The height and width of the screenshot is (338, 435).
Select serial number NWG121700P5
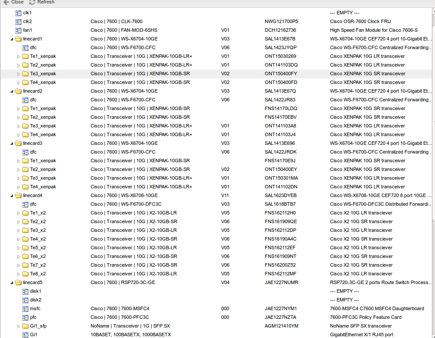click(x=281, y=21)
